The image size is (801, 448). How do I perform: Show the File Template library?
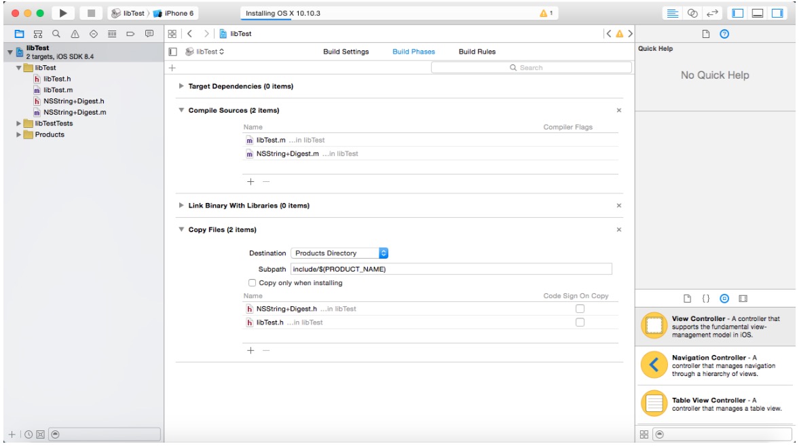[x=687, y=298]
